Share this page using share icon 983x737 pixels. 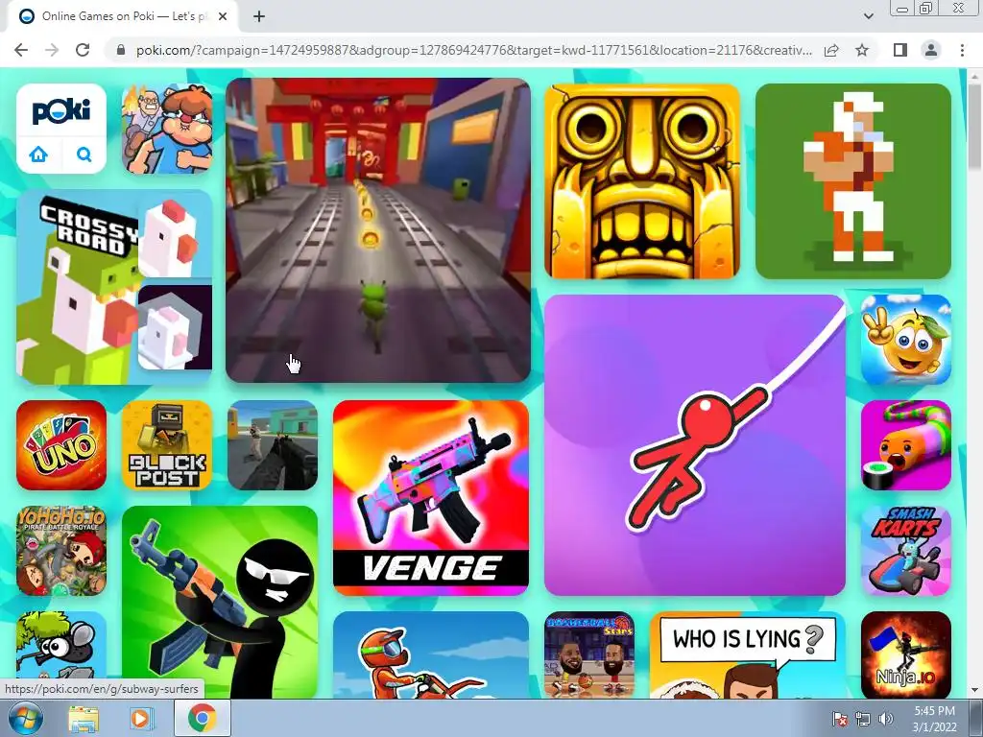pyautogui.click(x=831, y=50)
